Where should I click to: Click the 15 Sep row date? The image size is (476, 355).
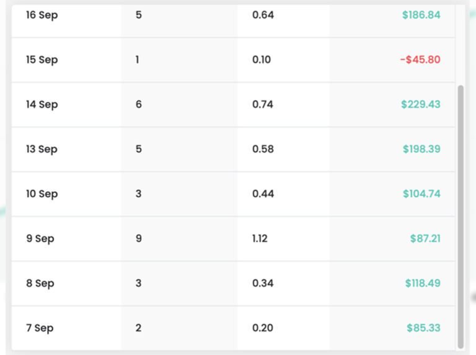(x=42, y=60)
